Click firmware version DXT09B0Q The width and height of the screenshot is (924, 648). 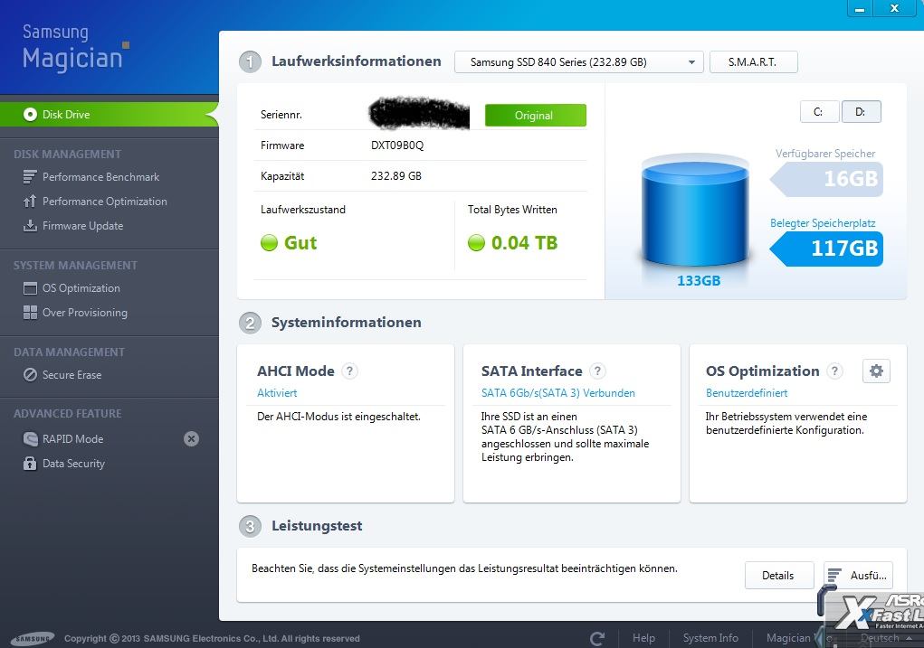(397, 146)
